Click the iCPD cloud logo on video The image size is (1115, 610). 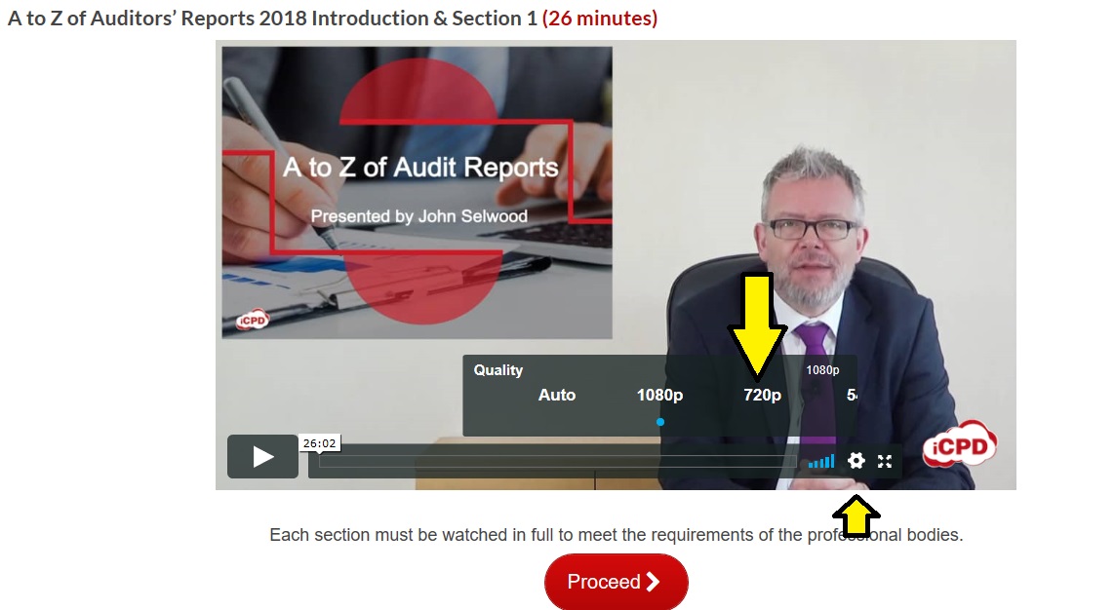point(960,443)
